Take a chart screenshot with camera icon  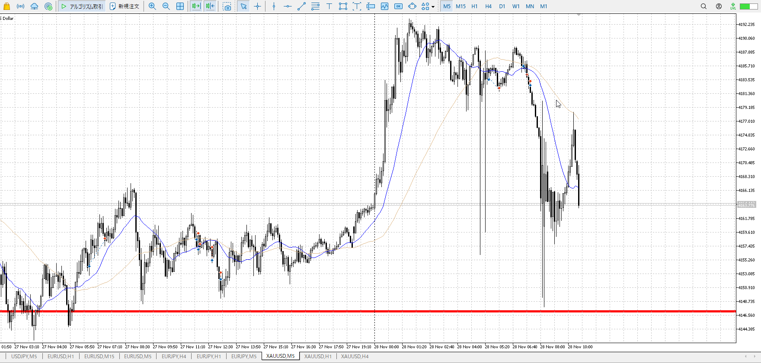(x=227, y=6)
